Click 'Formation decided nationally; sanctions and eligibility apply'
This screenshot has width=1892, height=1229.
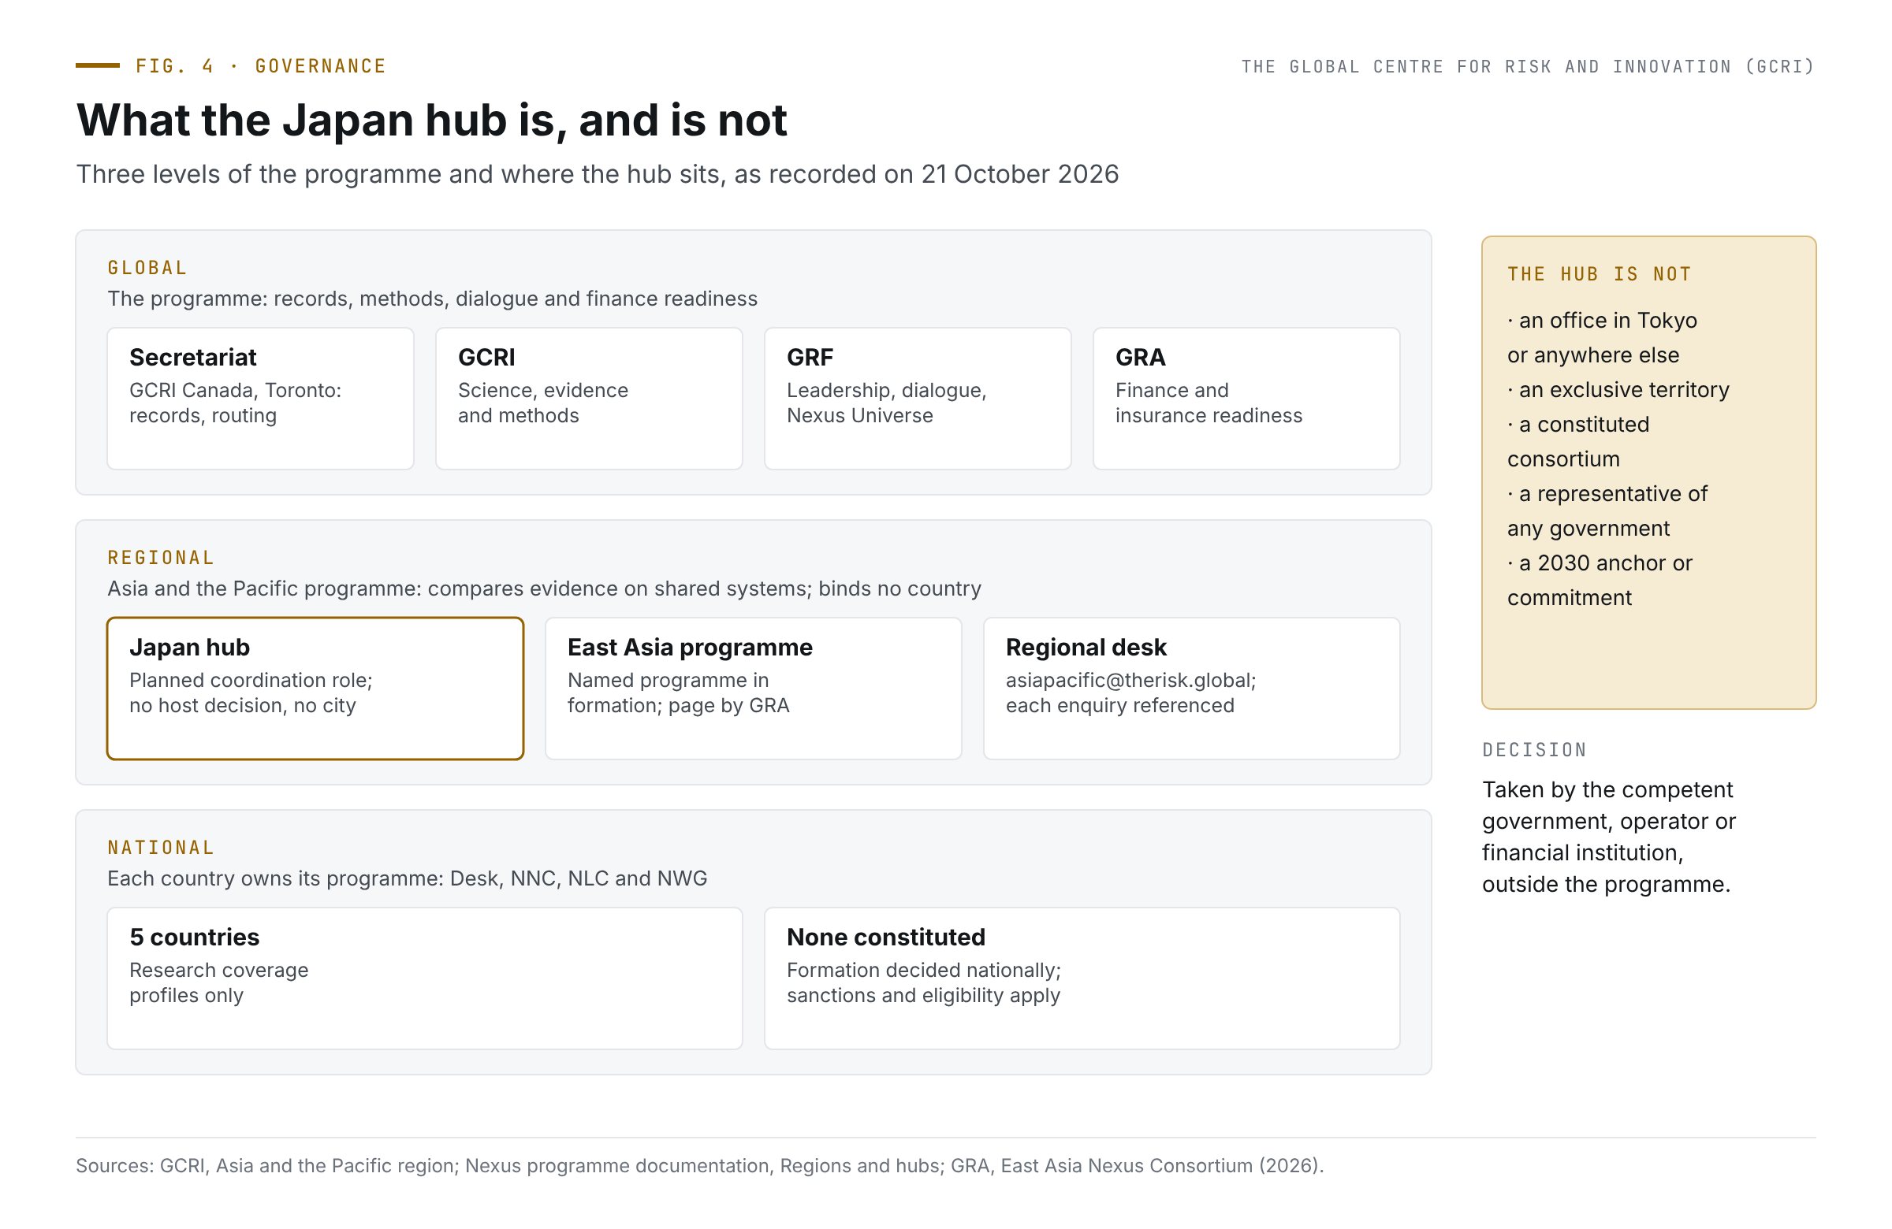click(x=924, y=982)
